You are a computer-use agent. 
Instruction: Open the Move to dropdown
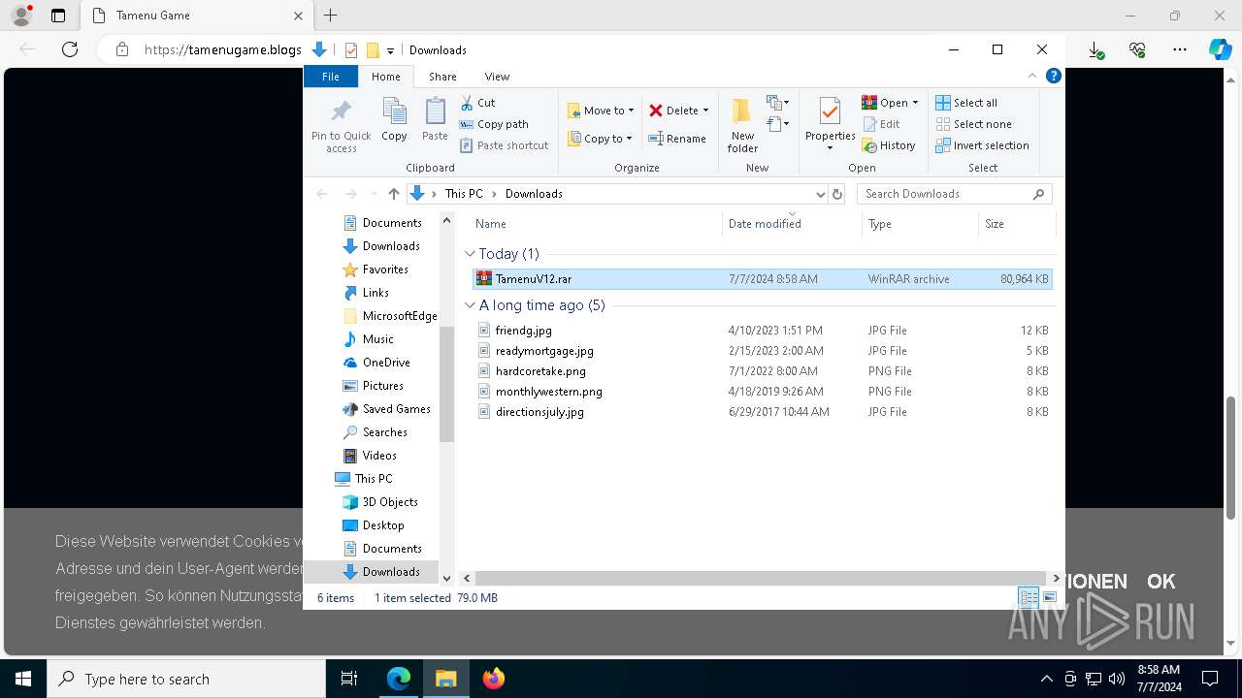(601, 111)
